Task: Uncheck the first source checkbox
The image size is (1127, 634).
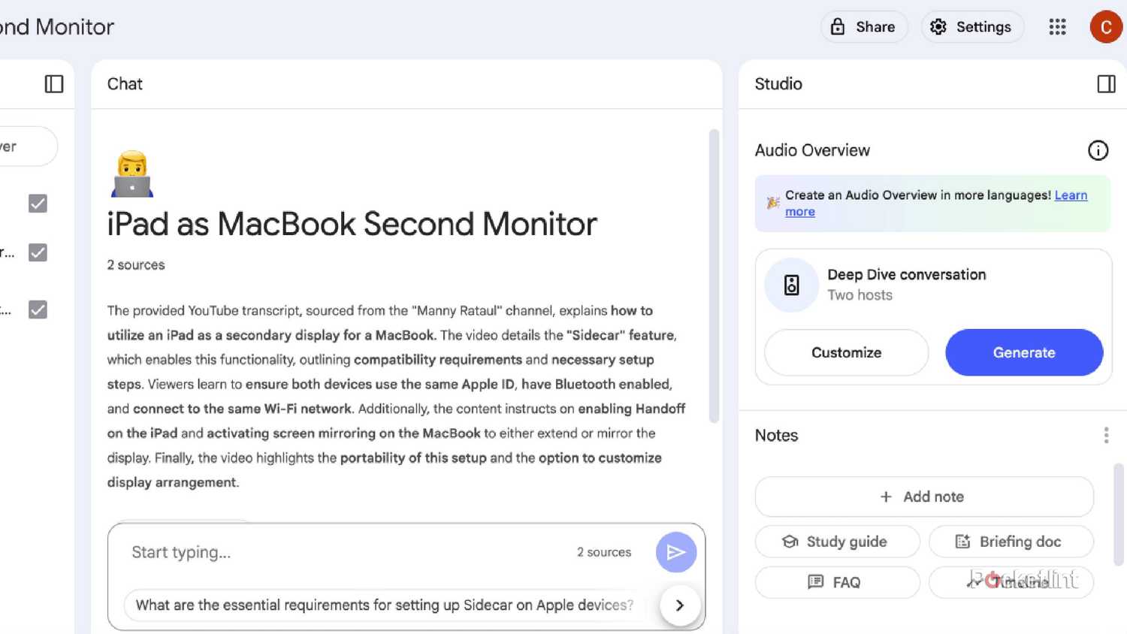Action: [x=38, y=203]
